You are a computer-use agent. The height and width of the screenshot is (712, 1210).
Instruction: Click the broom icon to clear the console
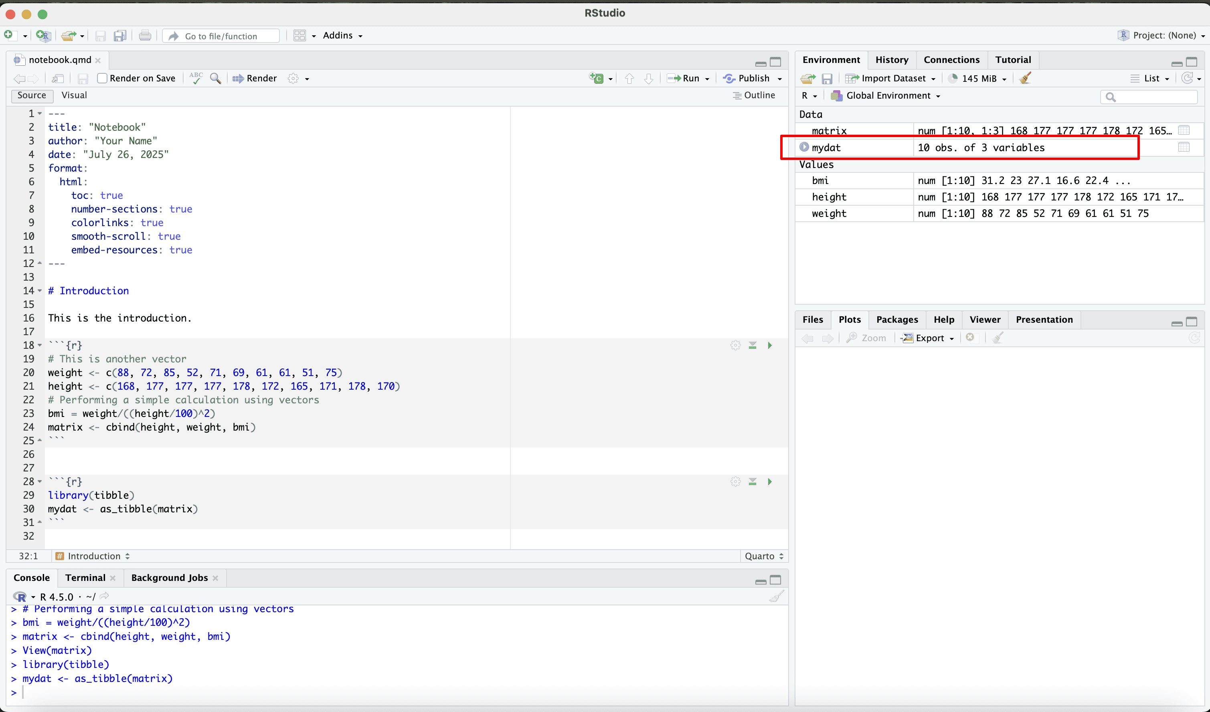point(776,597)
